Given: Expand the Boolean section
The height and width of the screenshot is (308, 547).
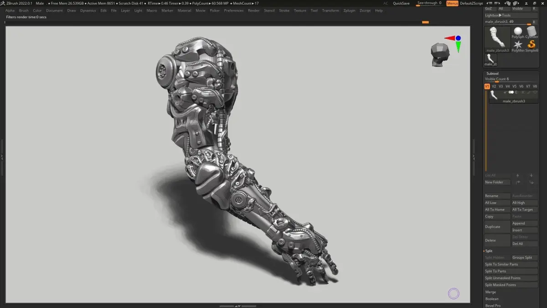Looking at the screenshot, I should coord(492,299).
